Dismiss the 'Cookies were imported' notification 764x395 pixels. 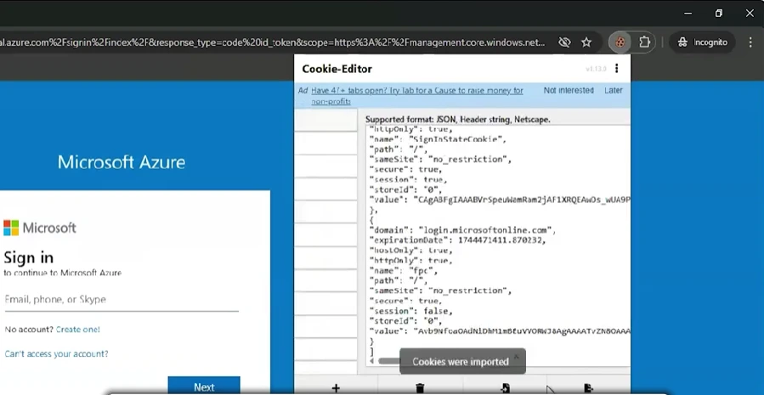[x=517, y=356]
